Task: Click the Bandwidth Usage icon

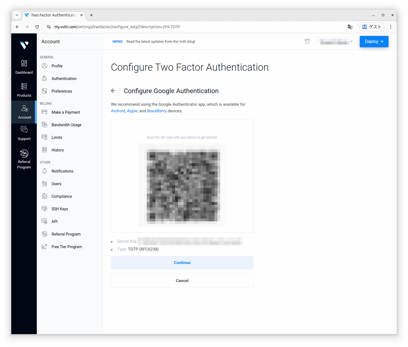Action: click(x=44, y=125)
